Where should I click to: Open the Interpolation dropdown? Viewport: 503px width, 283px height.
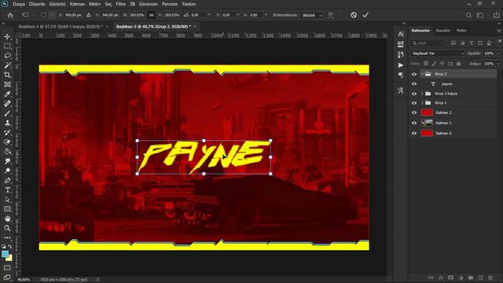pos(311,15)
